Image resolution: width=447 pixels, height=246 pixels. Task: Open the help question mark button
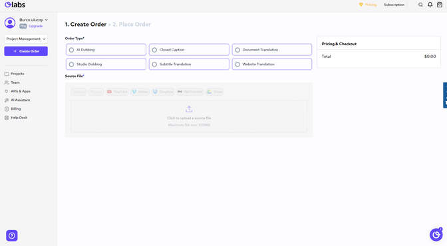(x=12, y=236)
